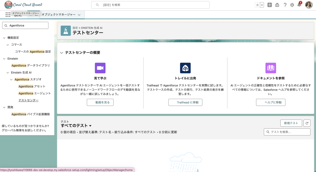Viewport: 316px width, 172px height.
Task: Click the Coral Cloud Resort logo
Action: 23,5
